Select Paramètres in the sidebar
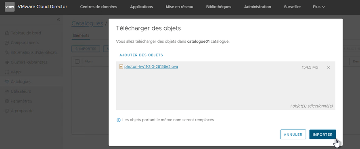Image resolution: width=360 pixels, height=149 pixels. click(21, 101)
